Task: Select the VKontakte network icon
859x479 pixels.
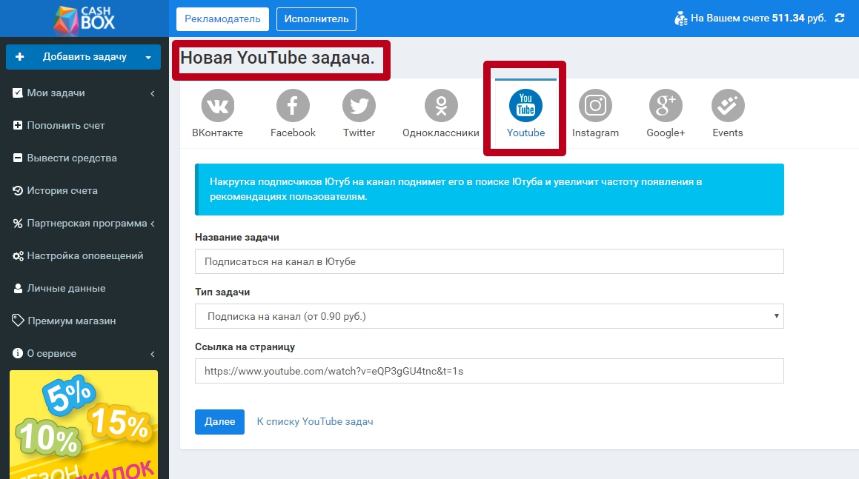Action: pyautogui.click(x=217, y=106)
